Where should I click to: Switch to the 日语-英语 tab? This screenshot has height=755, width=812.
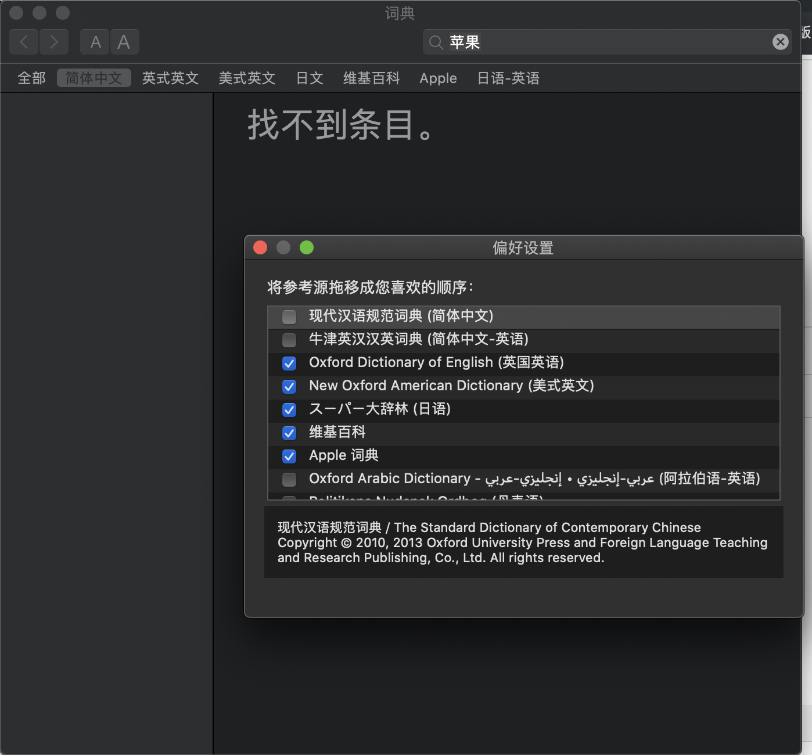(508, 78)
